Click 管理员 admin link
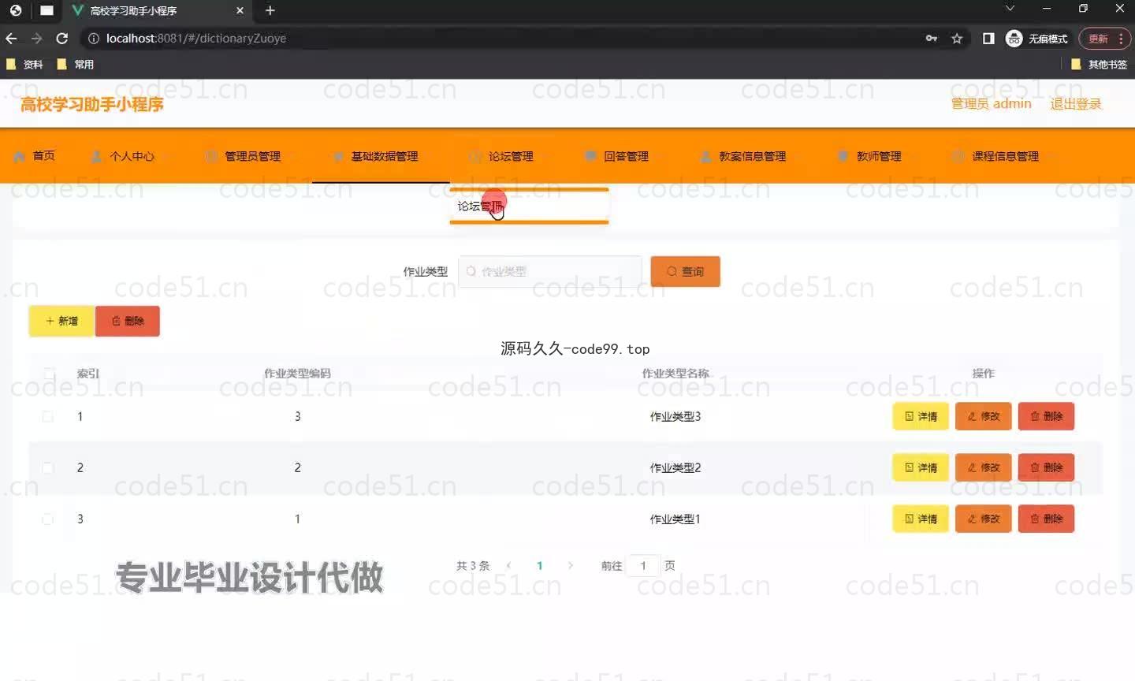 [991, 103]
